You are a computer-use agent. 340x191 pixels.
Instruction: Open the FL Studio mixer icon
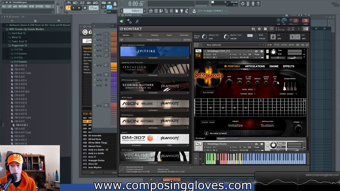(x=171, y=11)
